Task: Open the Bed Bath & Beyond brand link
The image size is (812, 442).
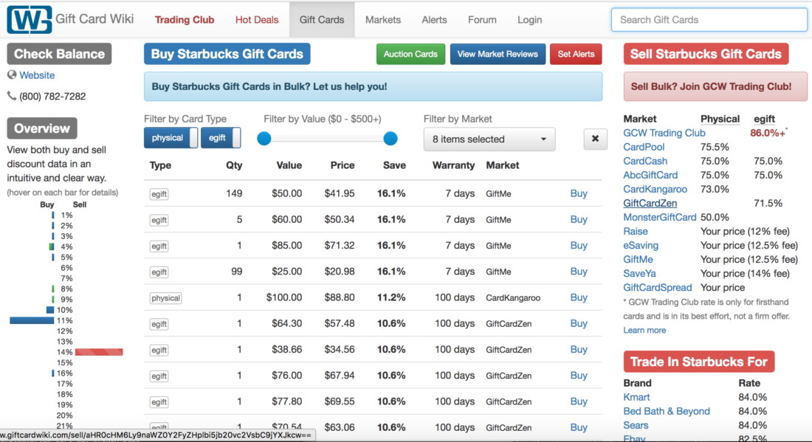Action: click(667, 411)
